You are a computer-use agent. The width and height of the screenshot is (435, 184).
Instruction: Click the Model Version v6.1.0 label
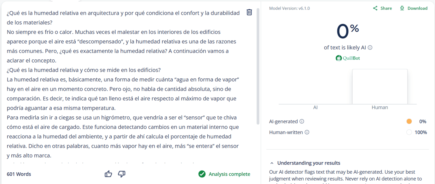289,8
